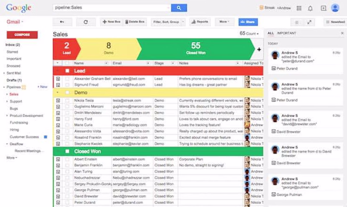Open the Reports button

[200, 22]
